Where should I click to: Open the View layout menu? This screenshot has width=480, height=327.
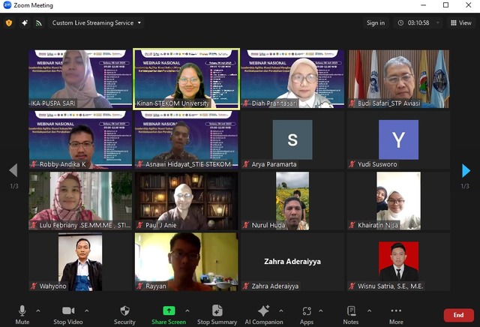click(460, 22)
